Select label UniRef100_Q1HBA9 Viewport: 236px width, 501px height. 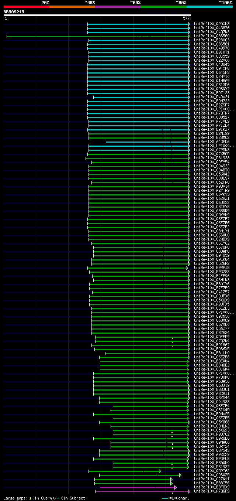(x=212, y=81)
